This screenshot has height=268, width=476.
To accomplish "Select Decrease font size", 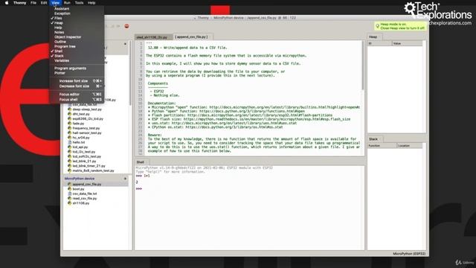I will pyautogui.click(x=77, y=86).
